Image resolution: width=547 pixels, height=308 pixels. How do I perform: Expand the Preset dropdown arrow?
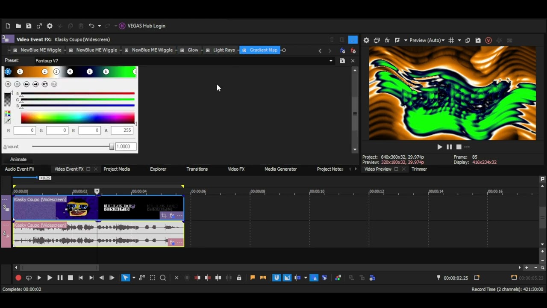[331, 61]
